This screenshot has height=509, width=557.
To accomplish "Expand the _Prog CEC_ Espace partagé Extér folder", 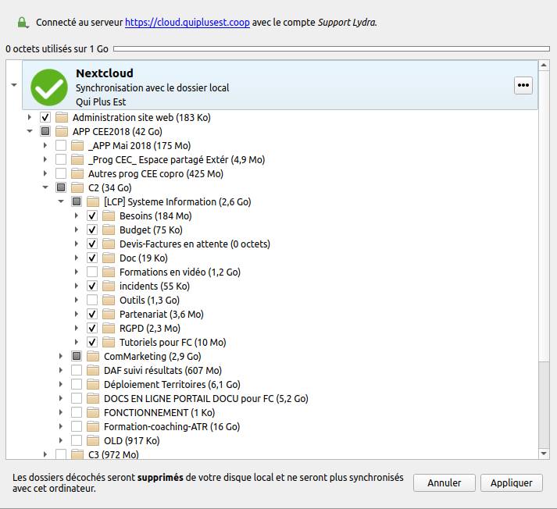I will point(45,159).
